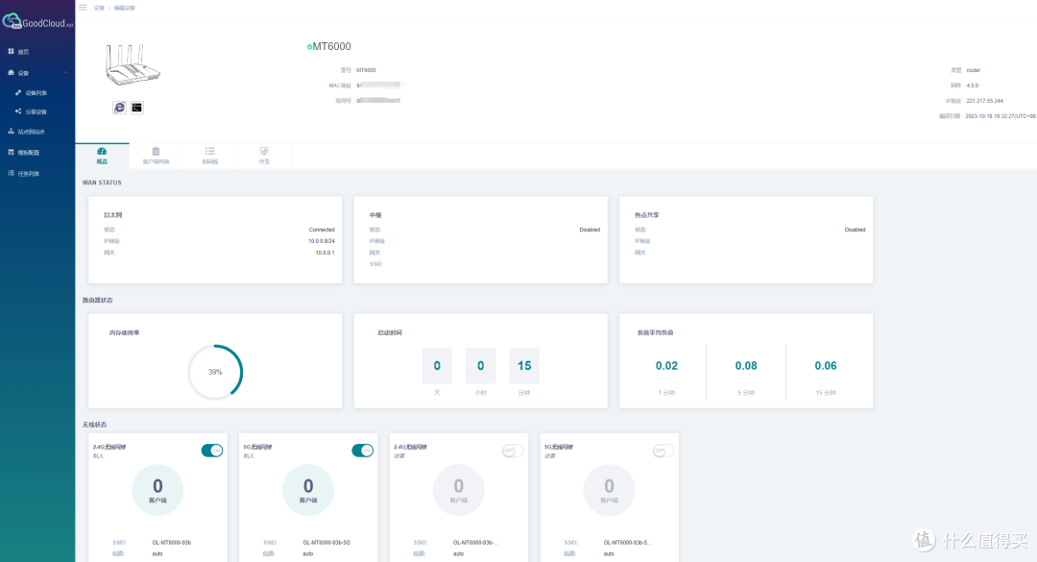Click the memory usage 39% gauge

pos(216,372)
